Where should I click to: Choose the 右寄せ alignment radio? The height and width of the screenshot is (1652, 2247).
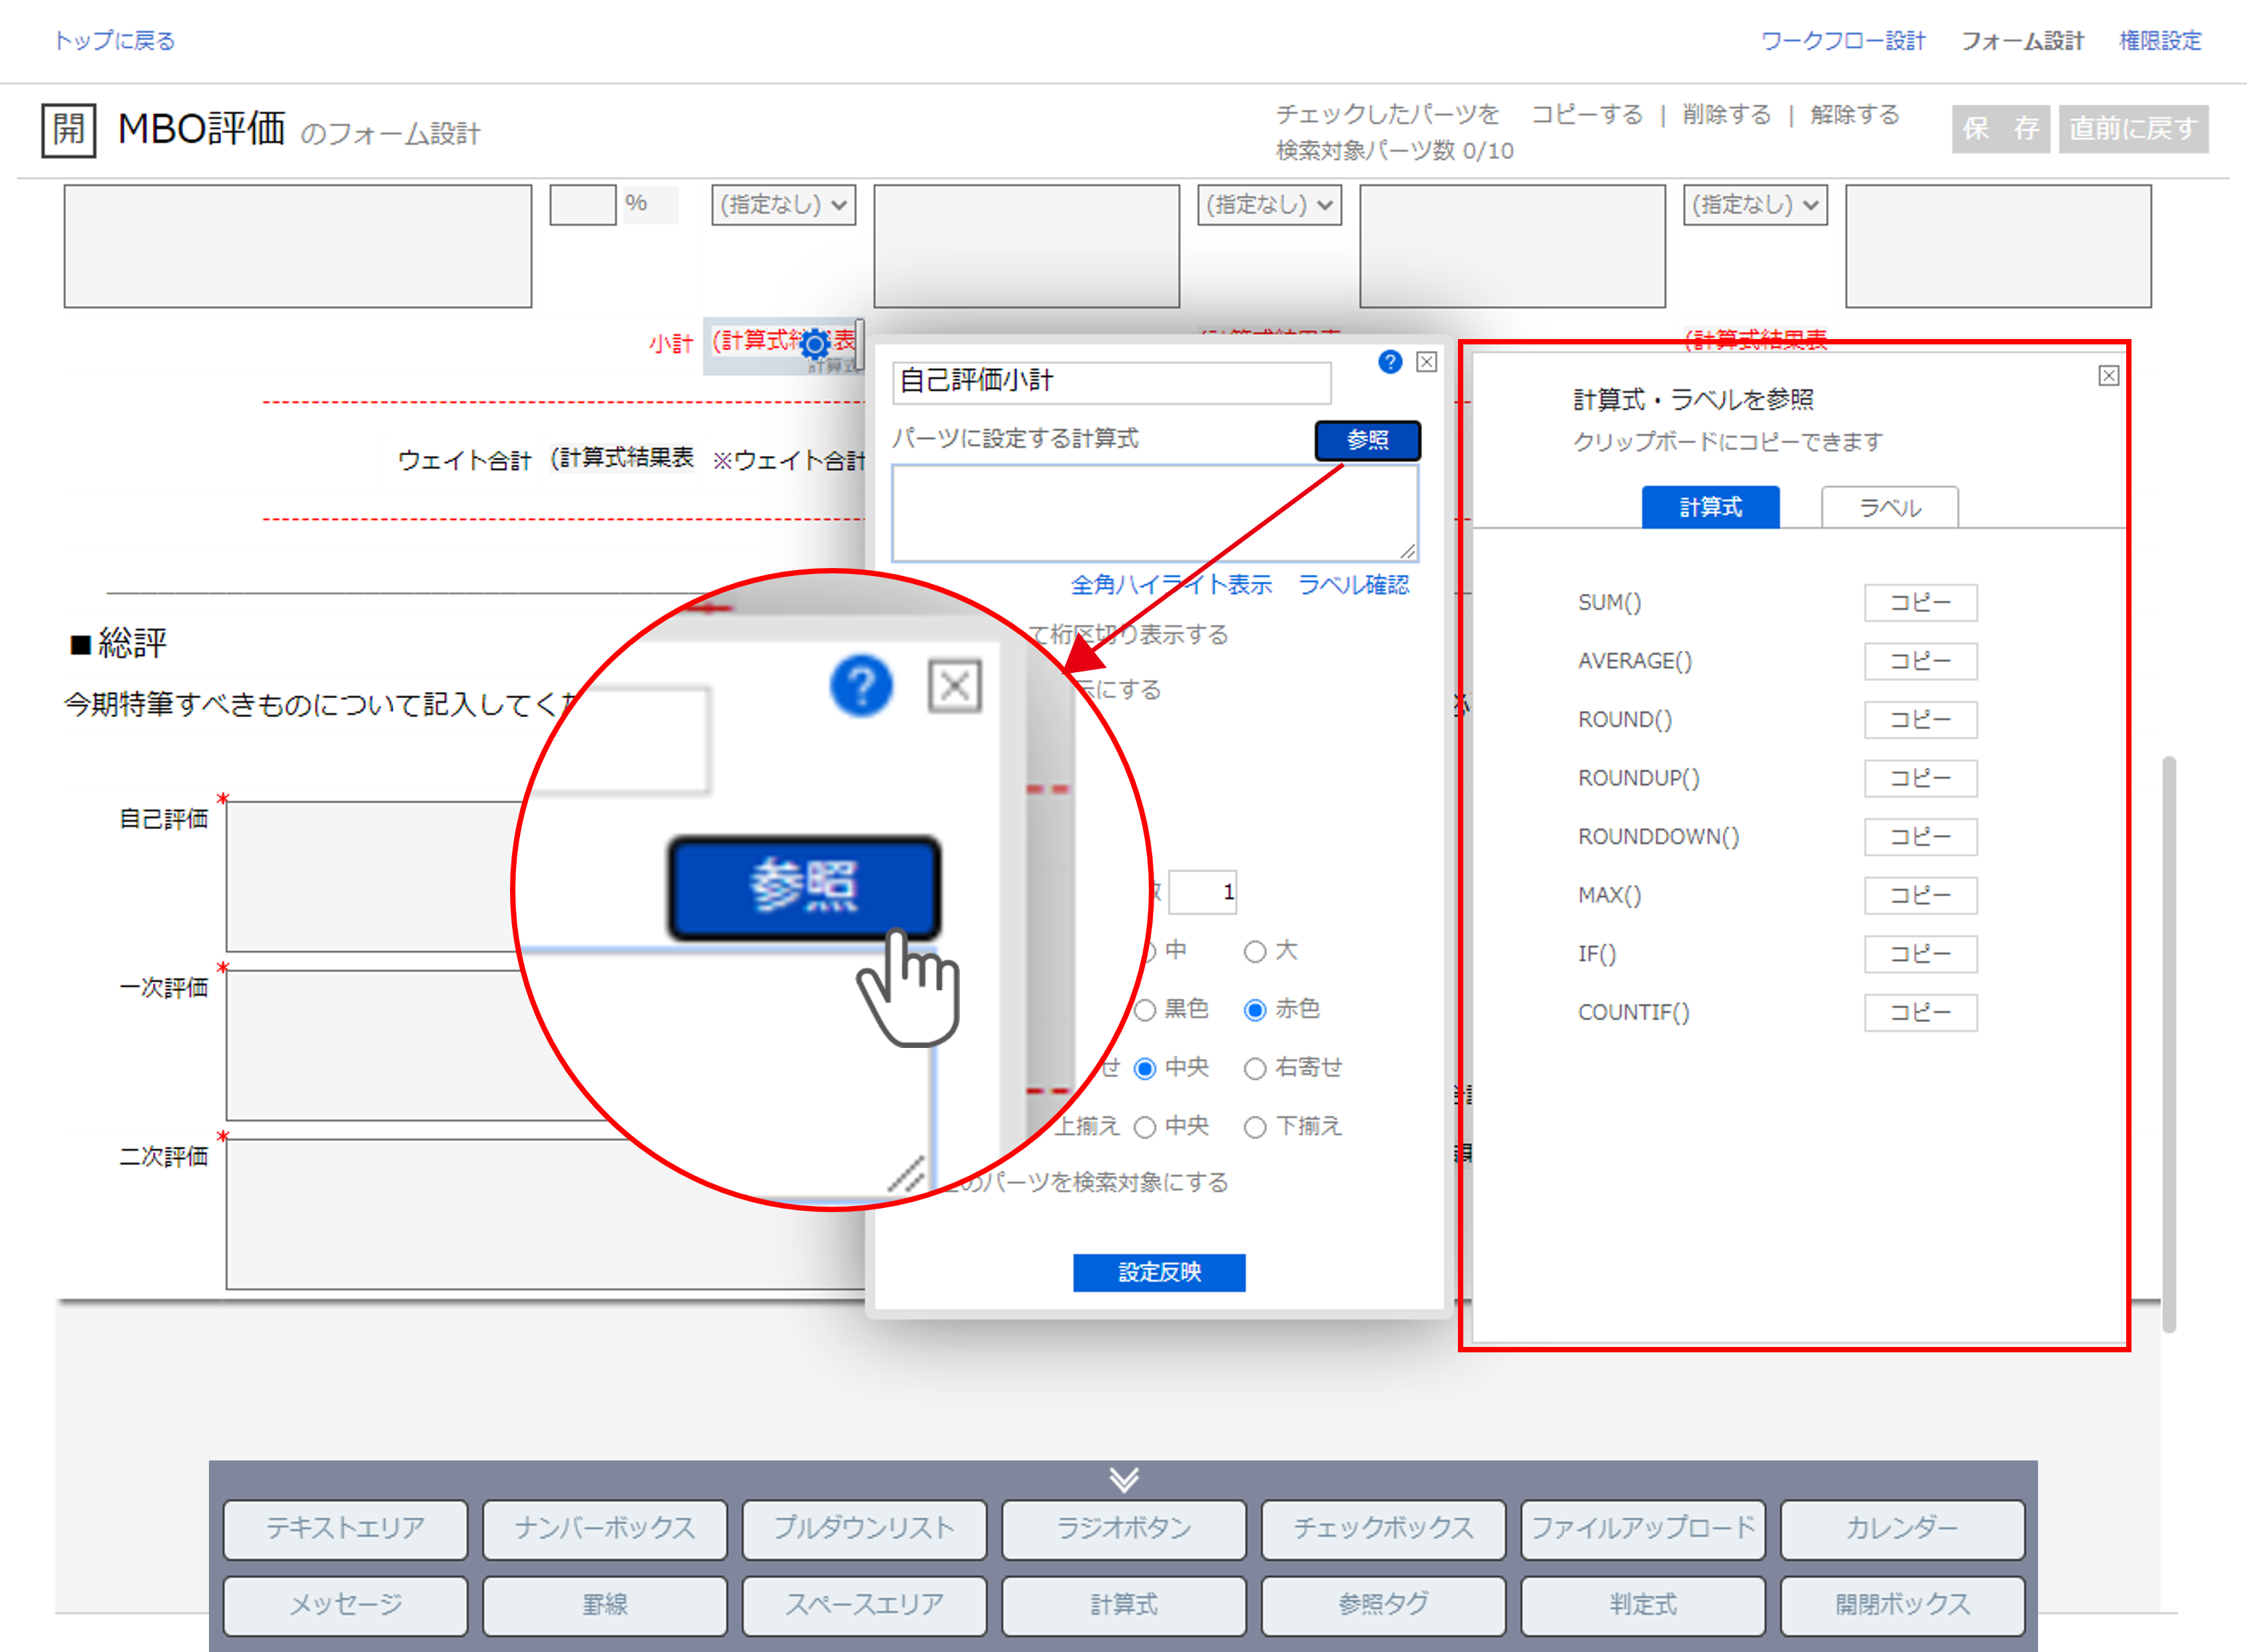tap(1255, 1069)
